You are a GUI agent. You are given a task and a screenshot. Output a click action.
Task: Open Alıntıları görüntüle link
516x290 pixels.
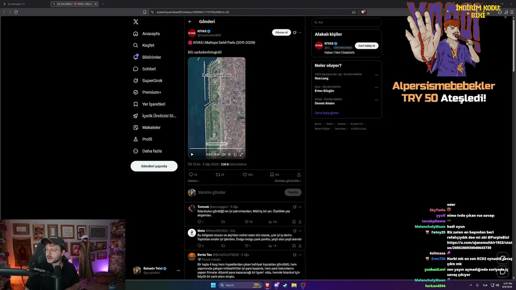pyautogui.click(x=288, y=181)
